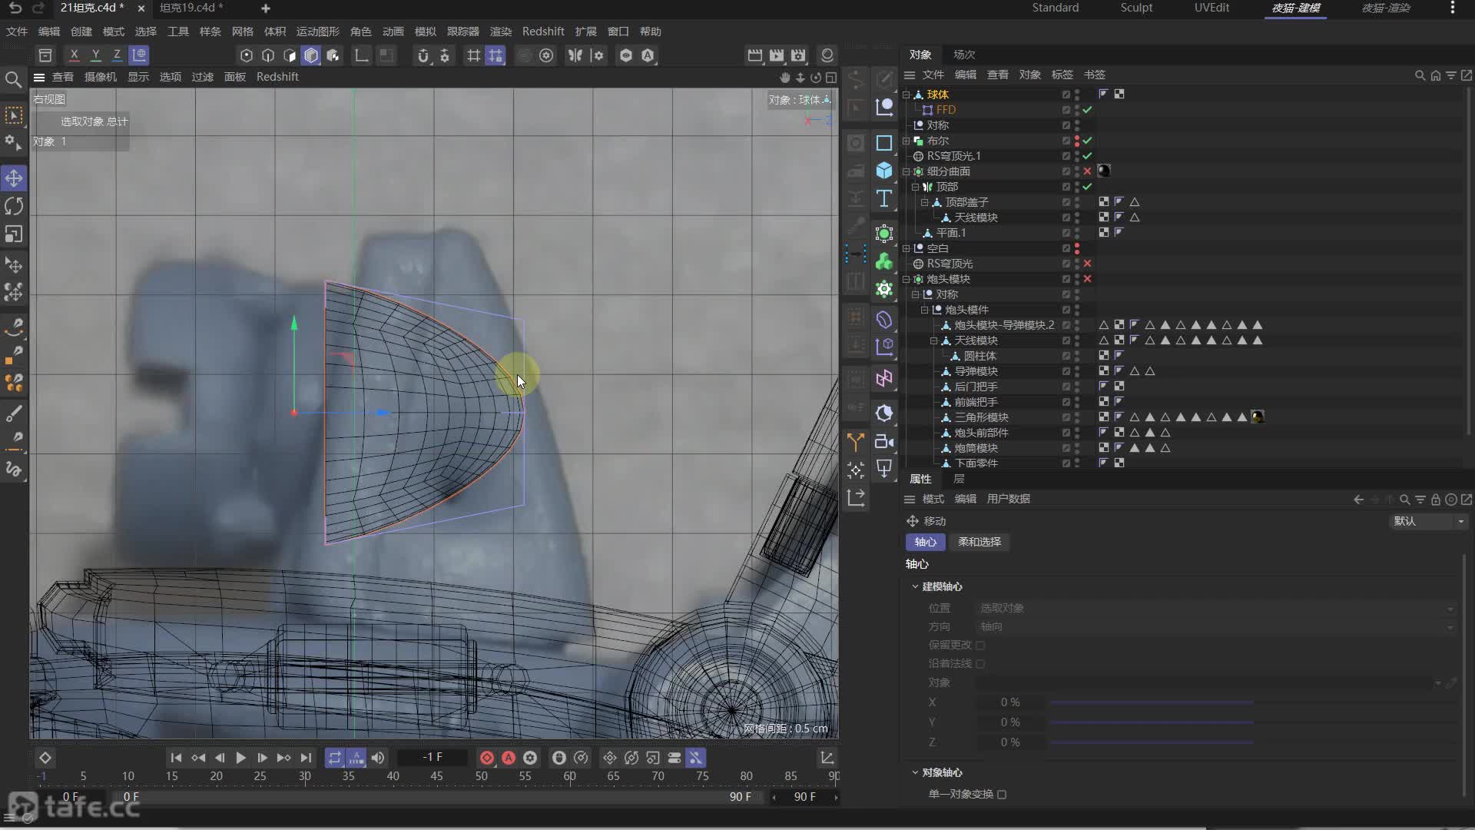Image resolution: width=1475 pixels, height=830 pixels.
Task: Open the search magnifier in left toolbar
Action: click(x=13, y=79)
